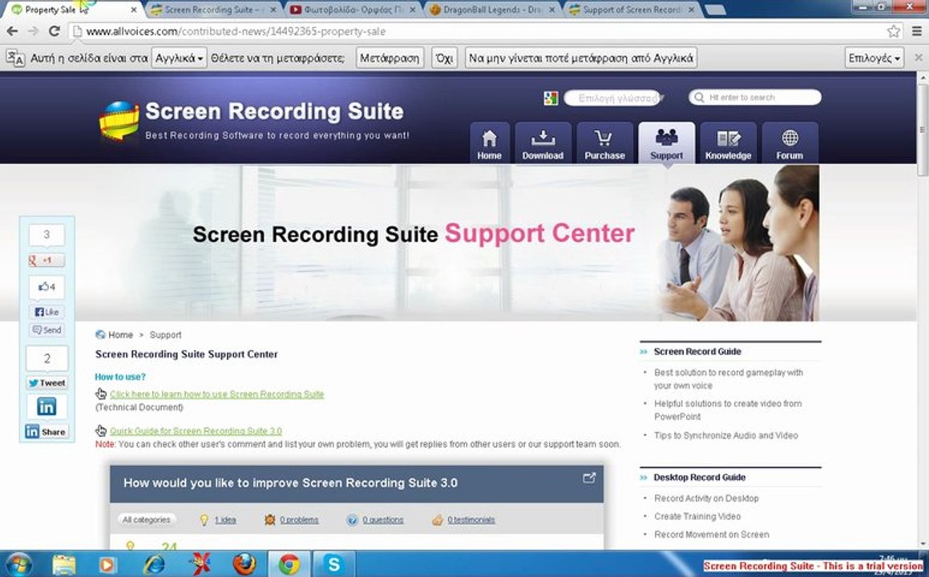Click the Windows Start button

click(19, 564)
